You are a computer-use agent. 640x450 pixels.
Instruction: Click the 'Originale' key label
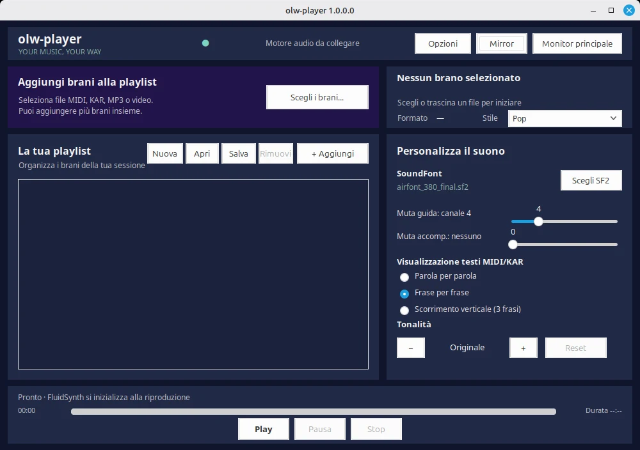[x=467, y=348]
